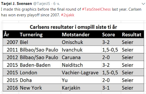The width and height of the screenshot is (146, 94).
Task: Click the 'Score' column header
Action: (x=109, y=35)
